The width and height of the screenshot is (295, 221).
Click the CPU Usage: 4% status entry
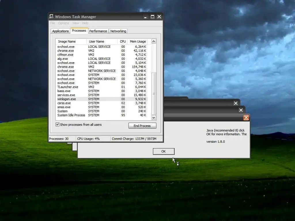pos(93,139)
